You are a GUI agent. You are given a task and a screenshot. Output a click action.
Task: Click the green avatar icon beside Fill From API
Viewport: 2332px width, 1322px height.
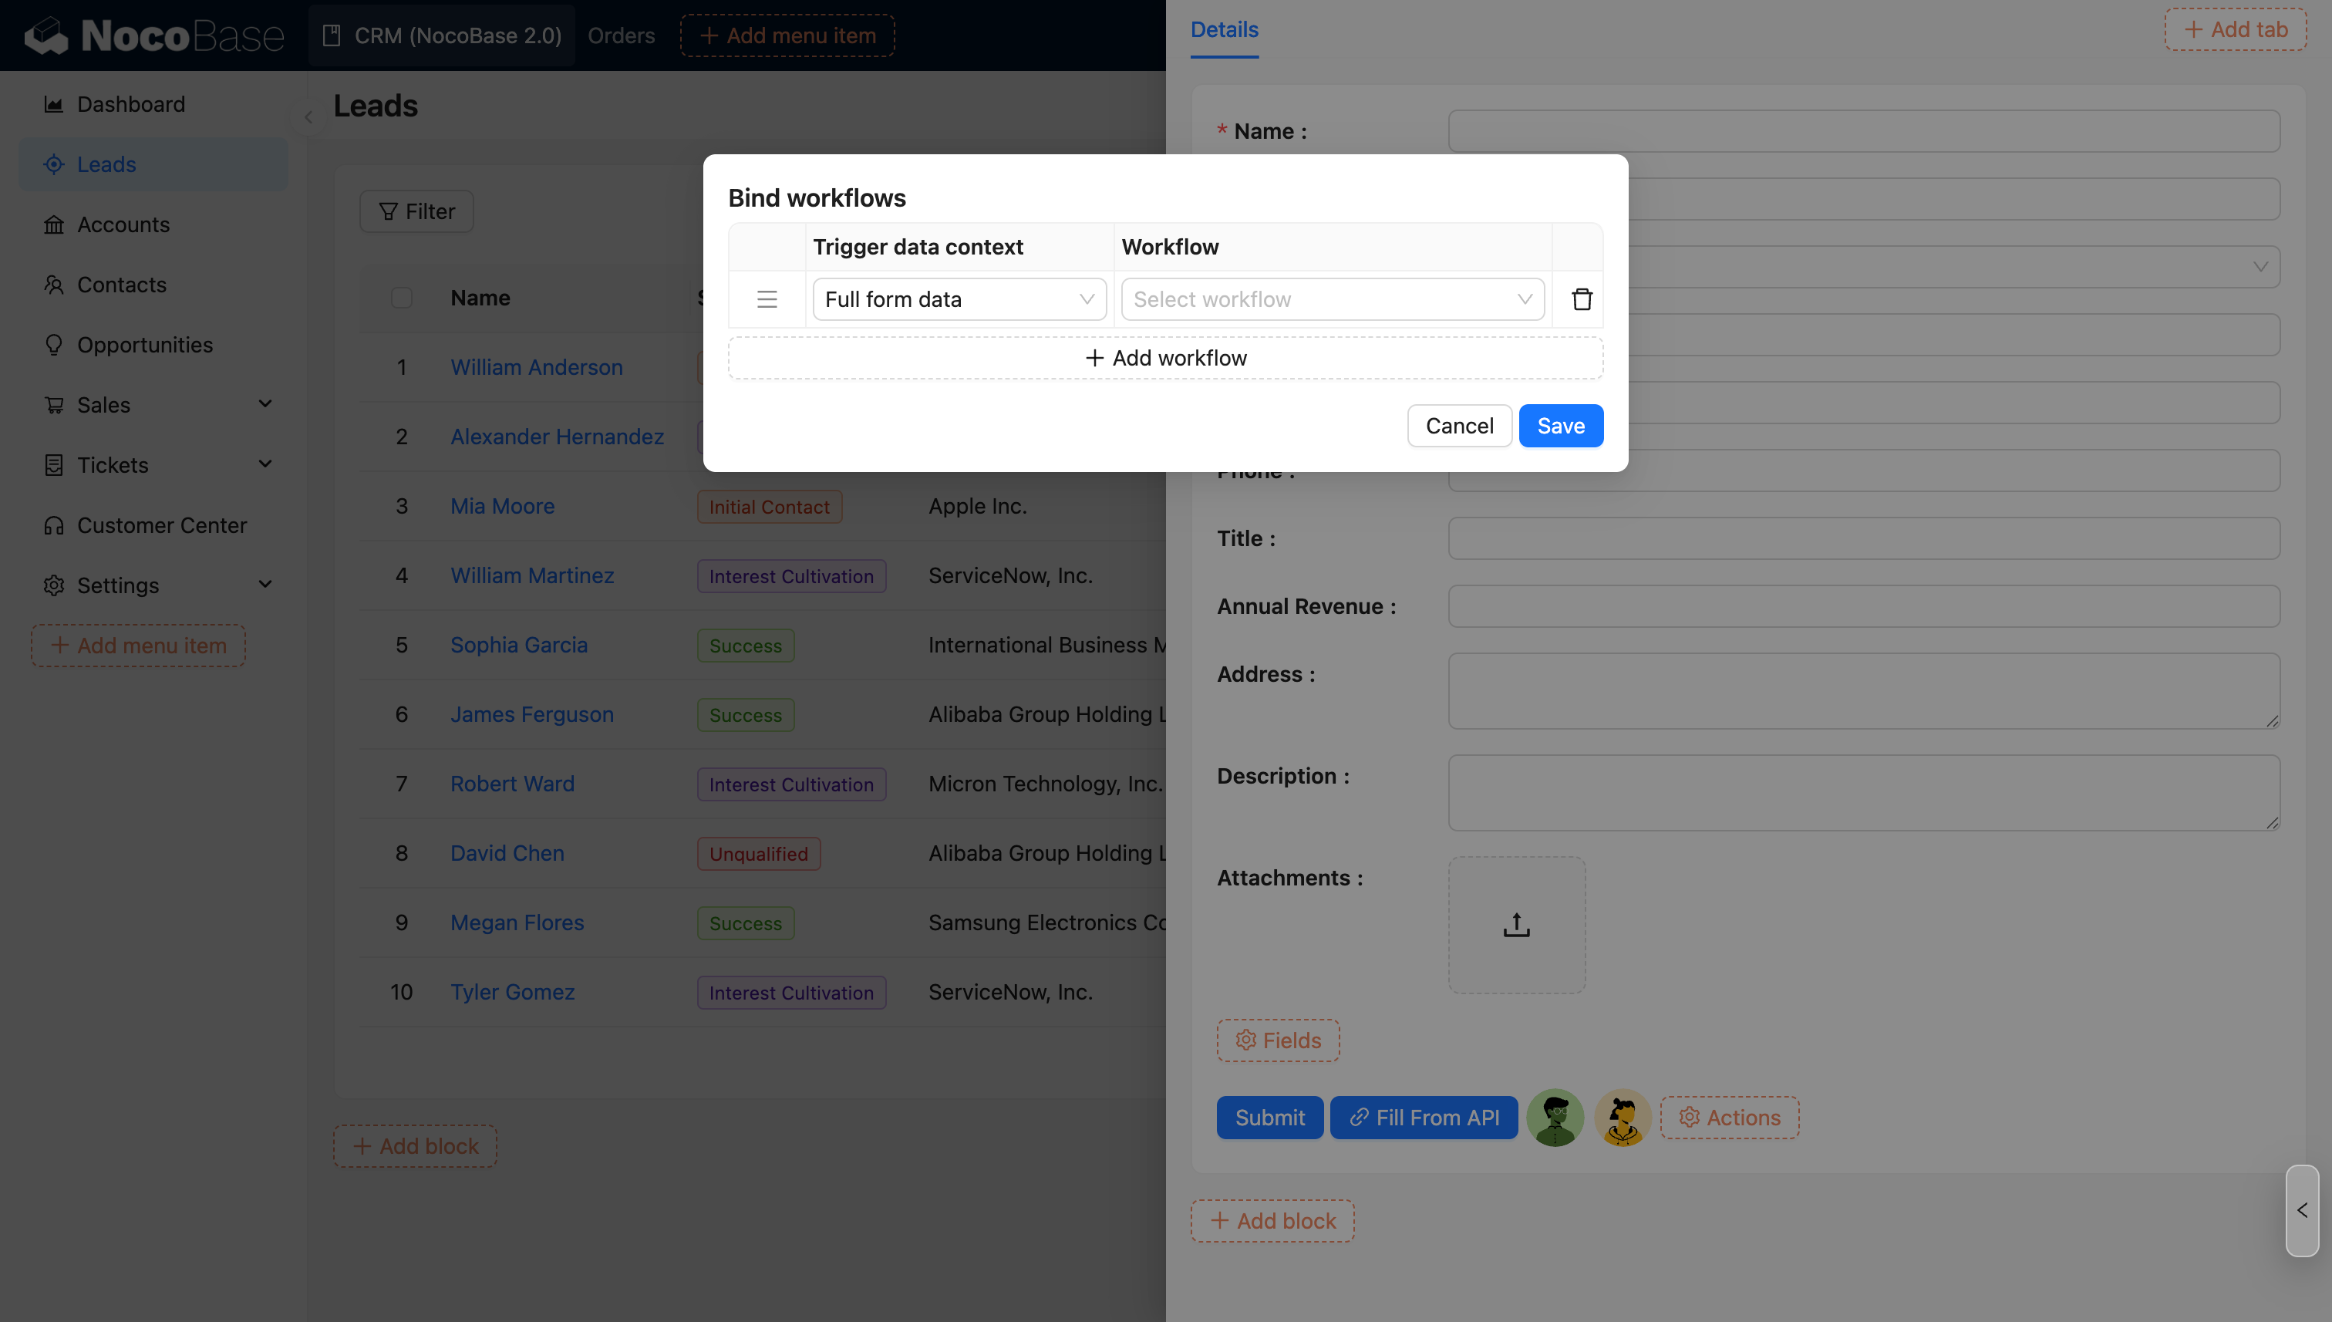pyautogui.click(x=1555, y=1118)
